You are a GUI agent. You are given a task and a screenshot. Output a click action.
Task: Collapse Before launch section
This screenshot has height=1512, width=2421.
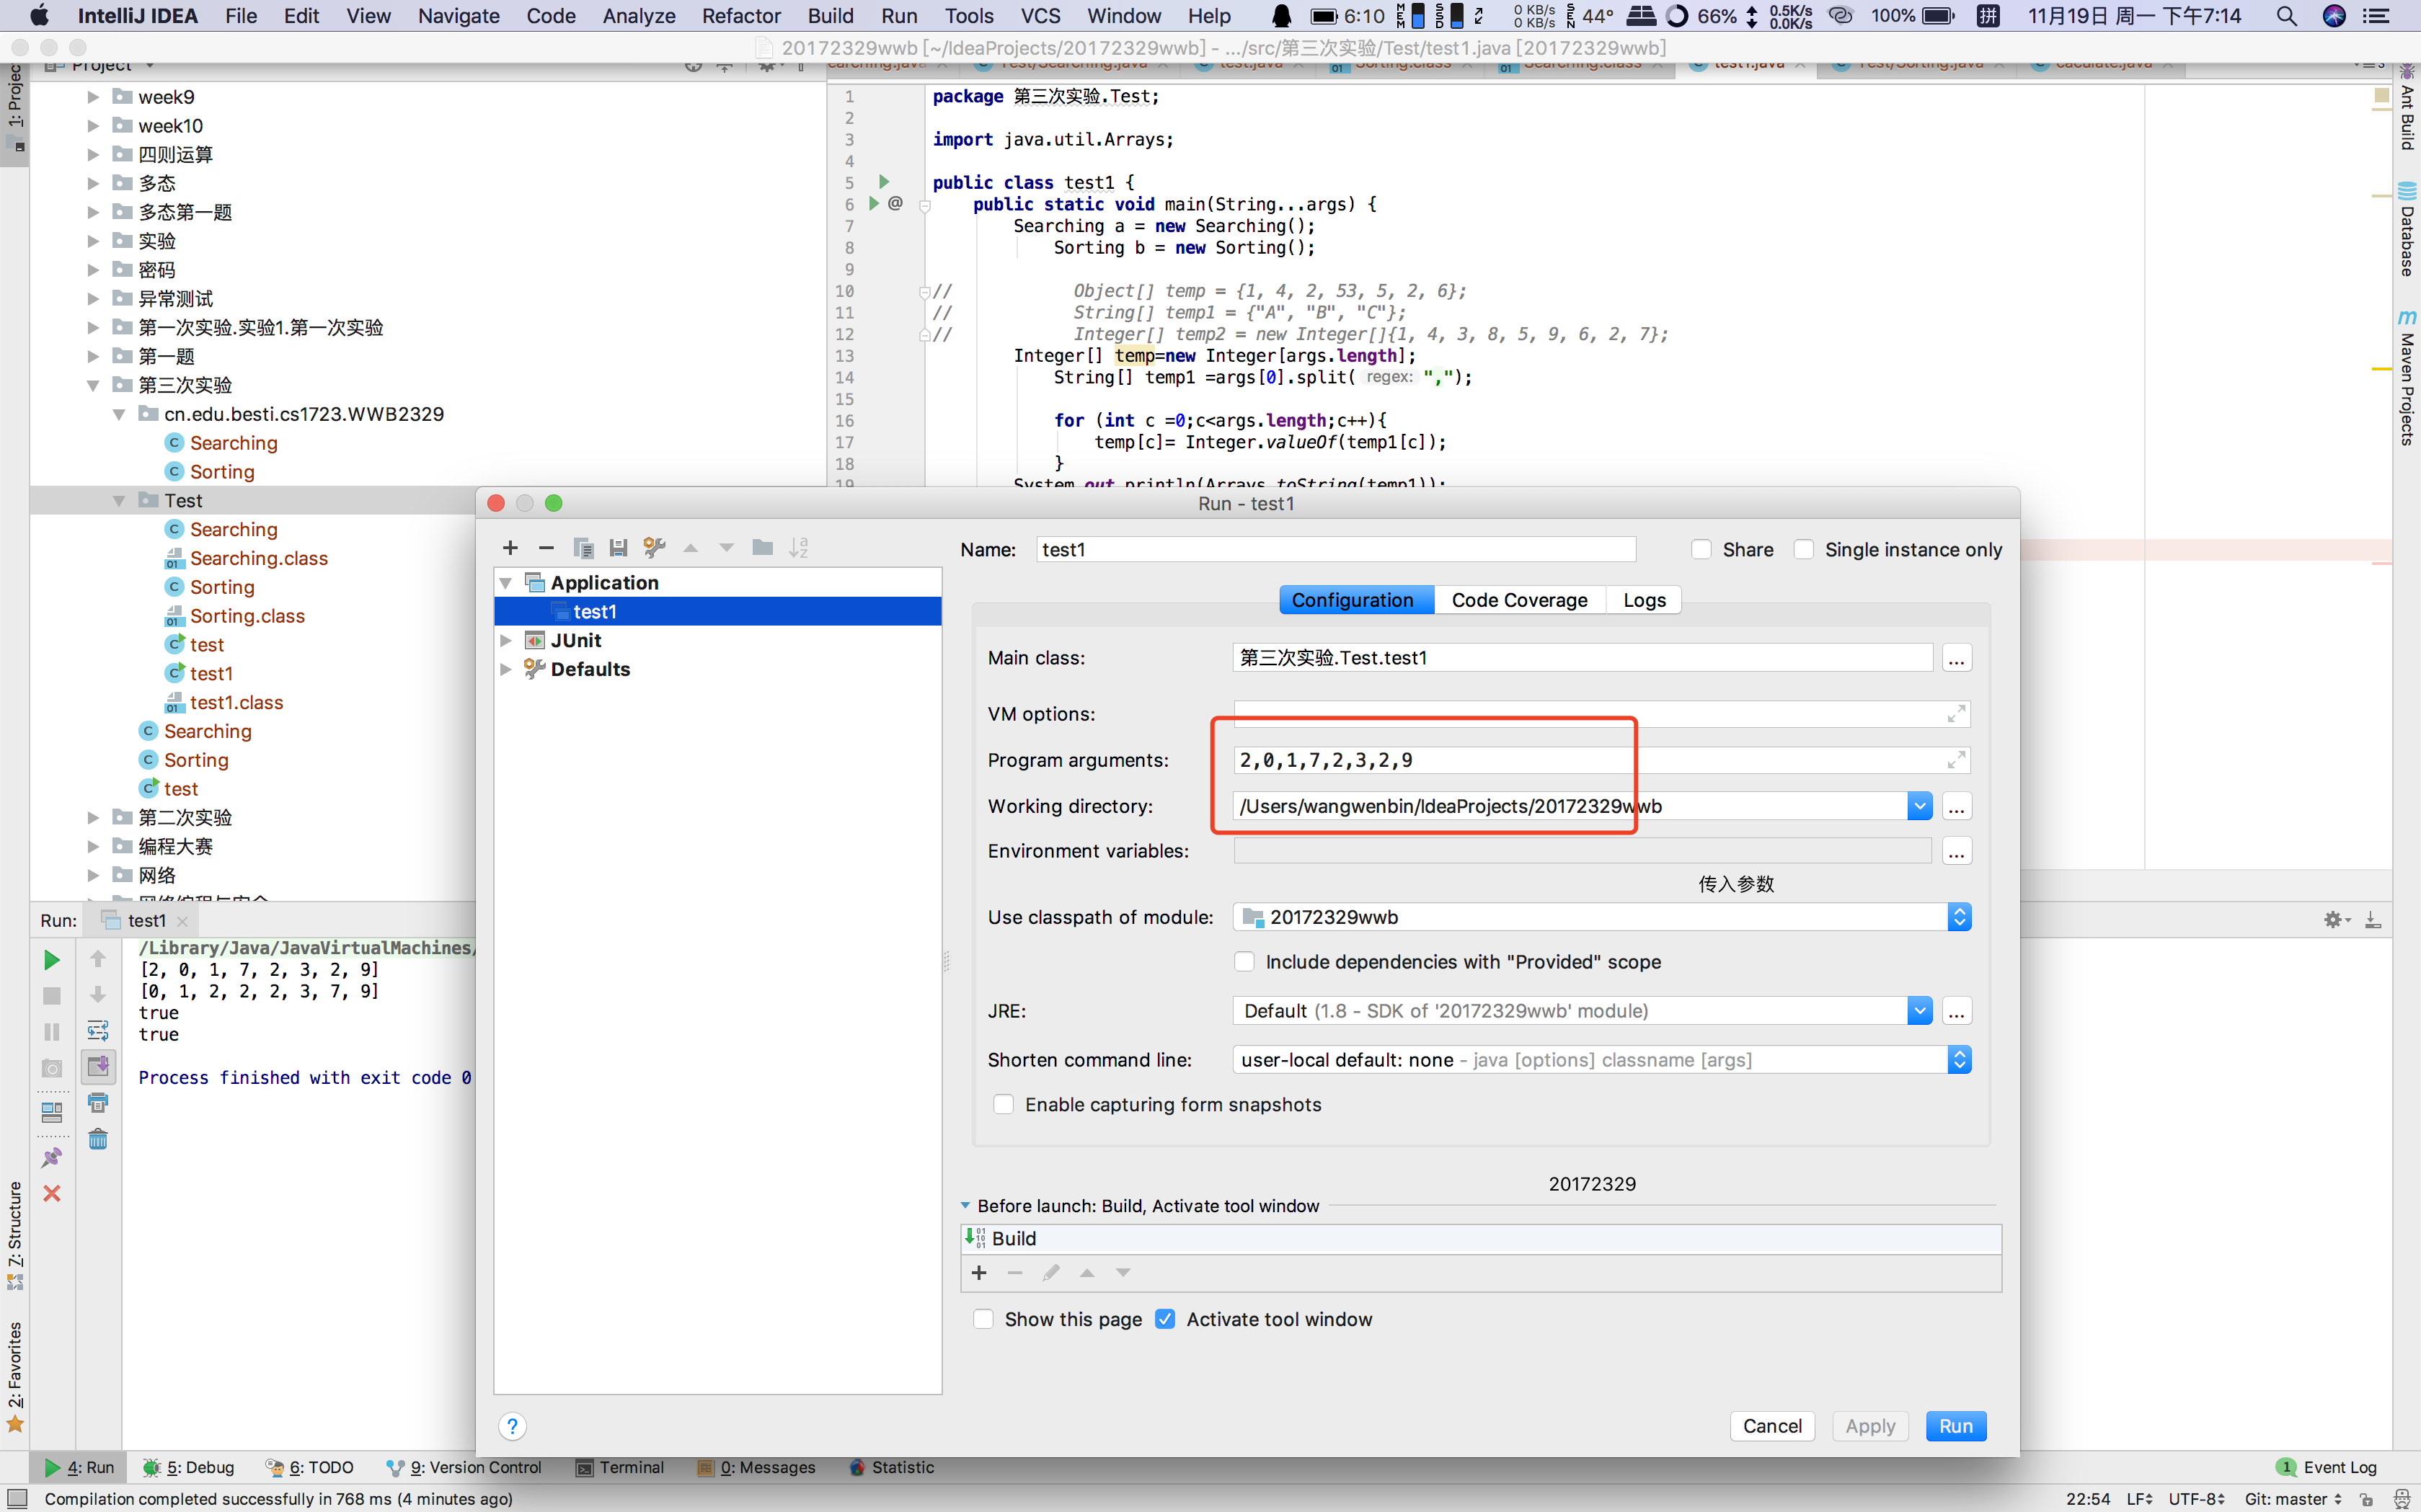pyautogui.click(x=965, y=1206)
